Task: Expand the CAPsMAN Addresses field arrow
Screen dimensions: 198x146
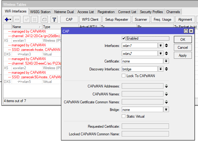Action: (x=166, y=86)
